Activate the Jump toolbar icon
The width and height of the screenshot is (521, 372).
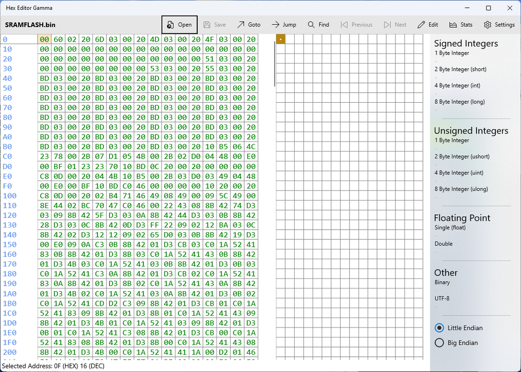click(x=284, y=24)
